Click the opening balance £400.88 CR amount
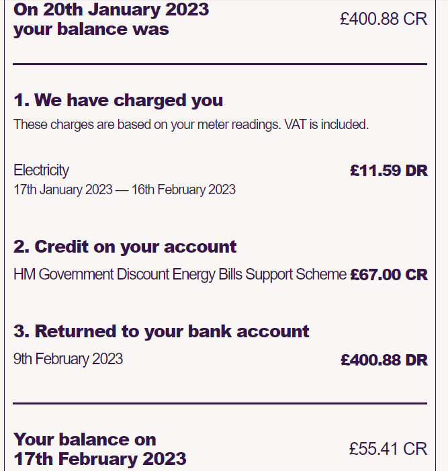The image size is (448, 471). click(384, 19)
